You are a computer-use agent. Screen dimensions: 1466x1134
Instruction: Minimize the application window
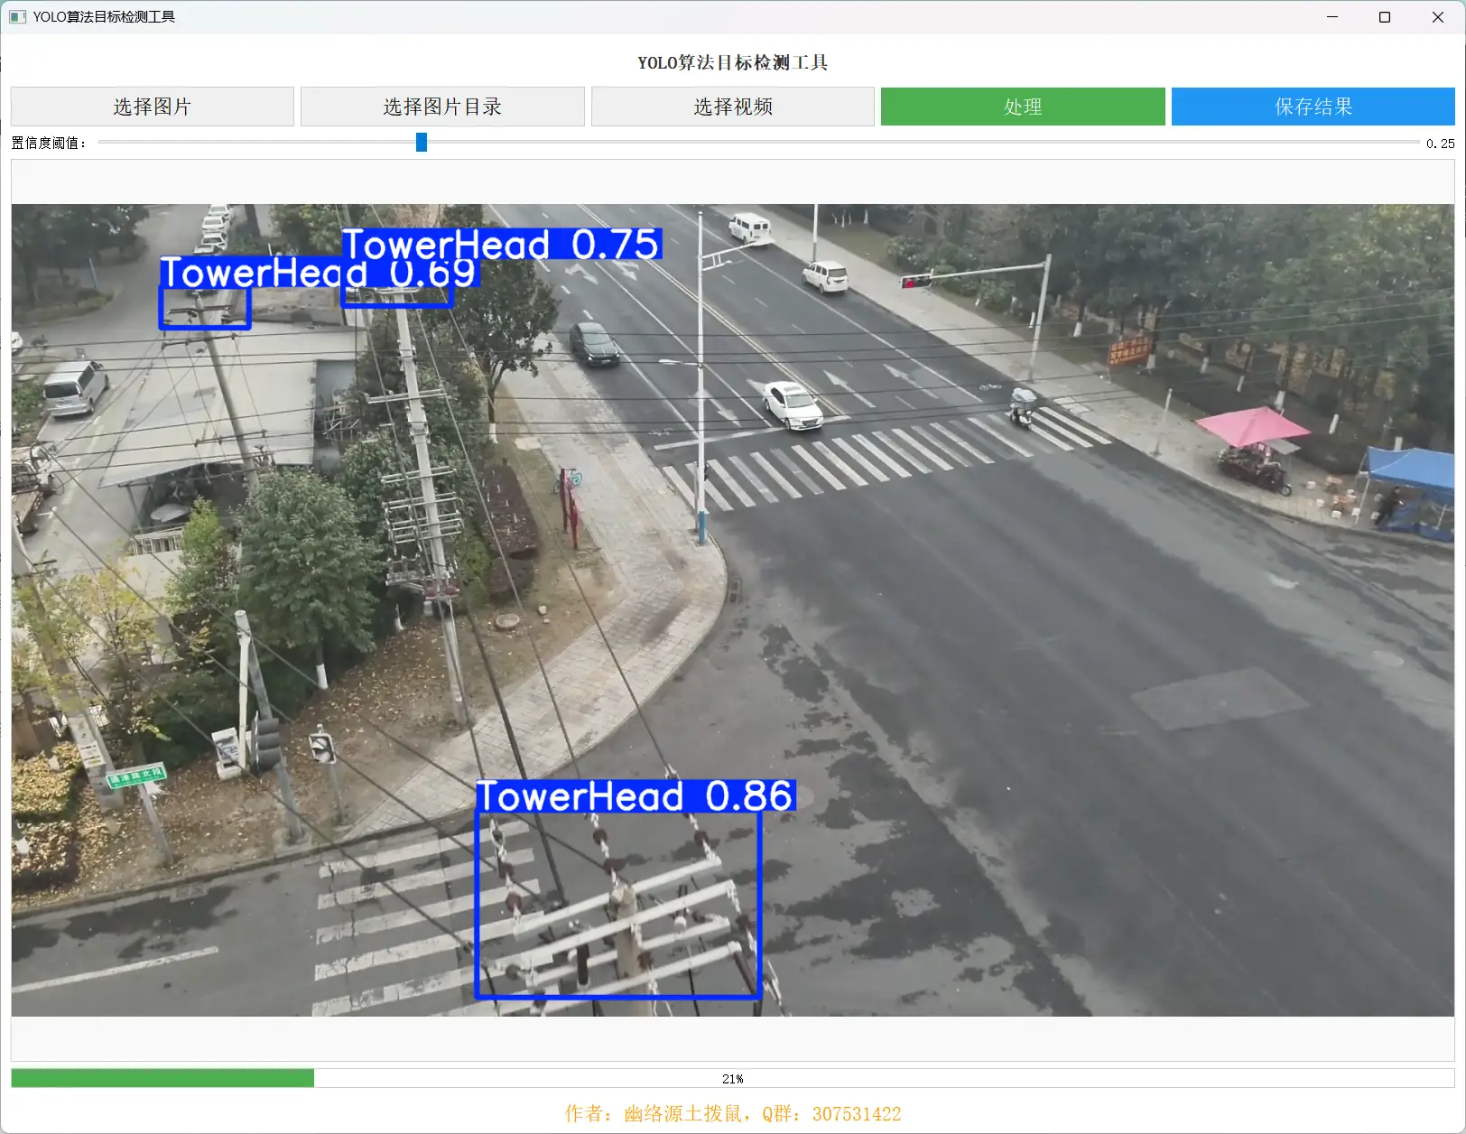click(1332, 16)
